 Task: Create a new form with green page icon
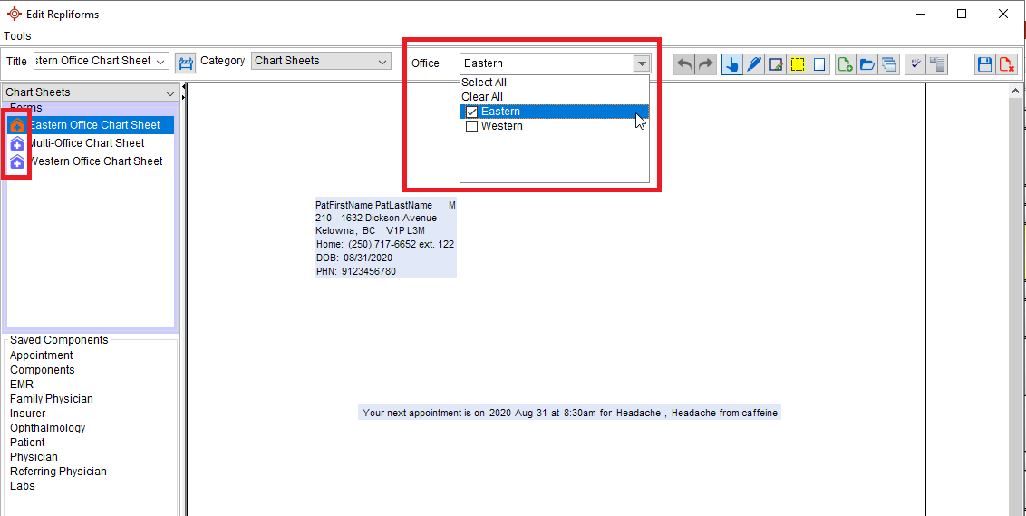coord(845,64)
